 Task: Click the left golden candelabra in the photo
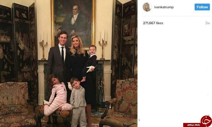[x=43, y=46]
